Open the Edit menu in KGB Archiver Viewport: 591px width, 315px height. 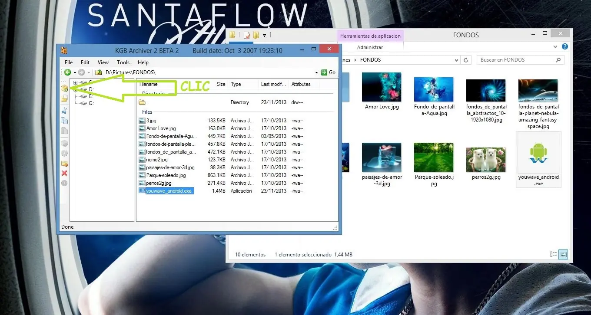(x=85, y=62)
